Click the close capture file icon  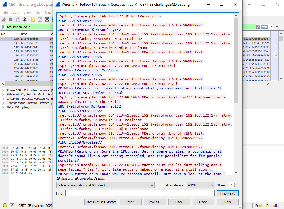(x=47, y=19)
